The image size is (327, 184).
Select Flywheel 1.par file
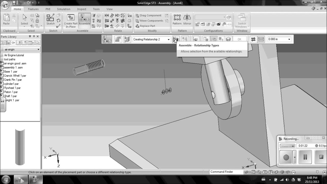12,88
